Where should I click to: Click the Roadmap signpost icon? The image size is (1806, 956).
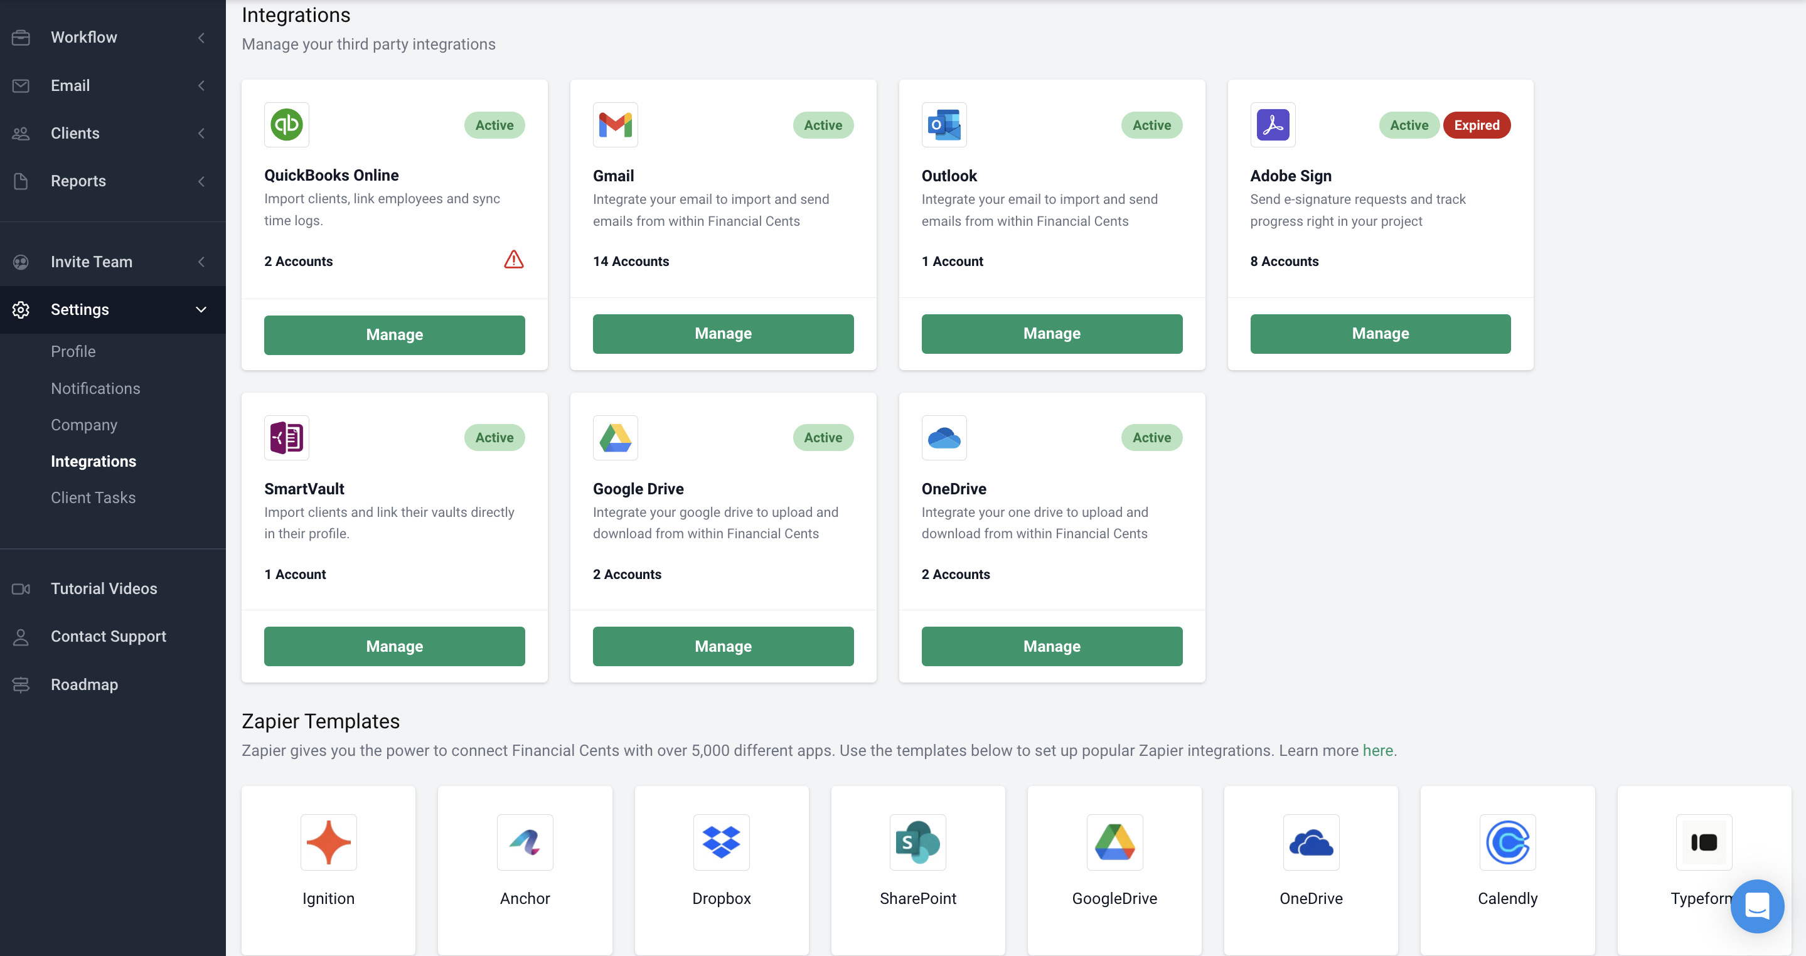click(21, 684)
